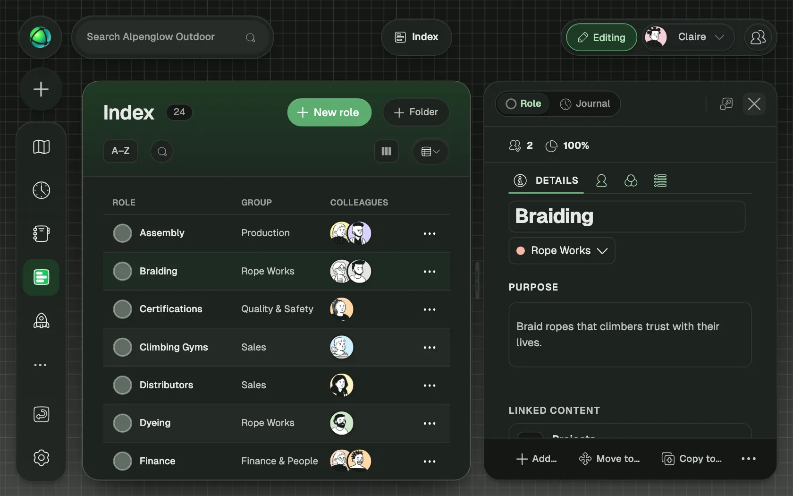
Task: Open the table view options dropdown
Action: tap(430, 151)
